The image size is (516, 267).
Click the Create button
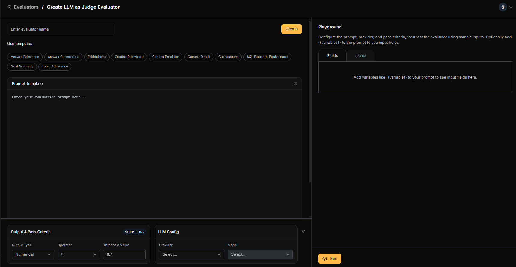click(292, 29)
